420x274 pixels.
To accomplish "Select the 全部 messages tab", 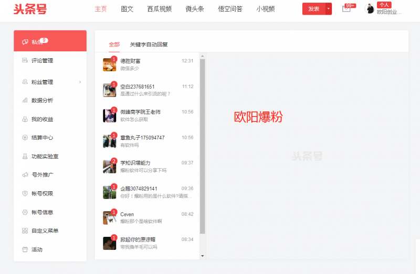I will (114, 45).
